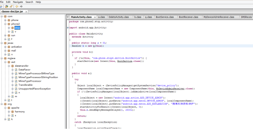This screenshot has height=132, width=253.
Task: Click the Open Type toolbar icon
Action: coord(6,6)
